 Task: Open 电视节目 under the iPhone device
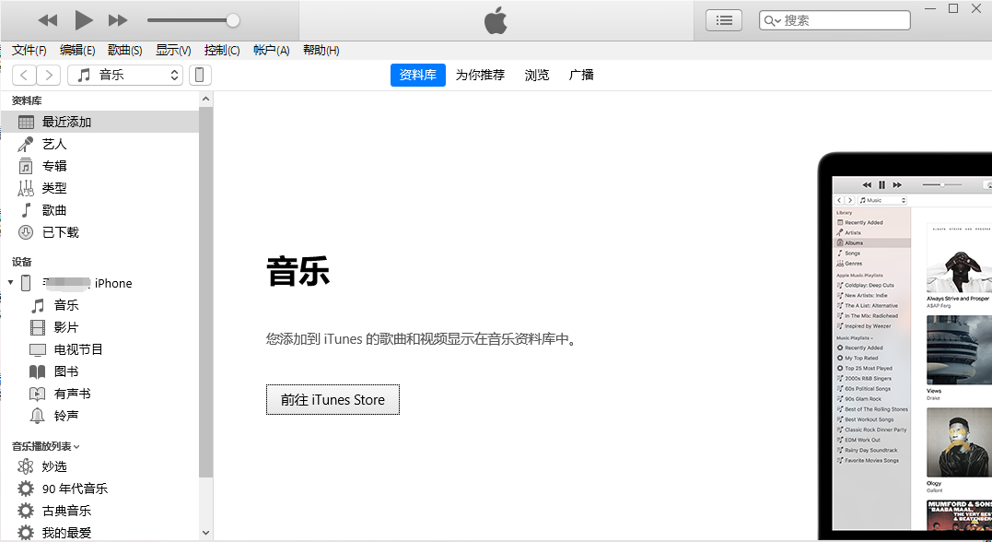[100, 349]
